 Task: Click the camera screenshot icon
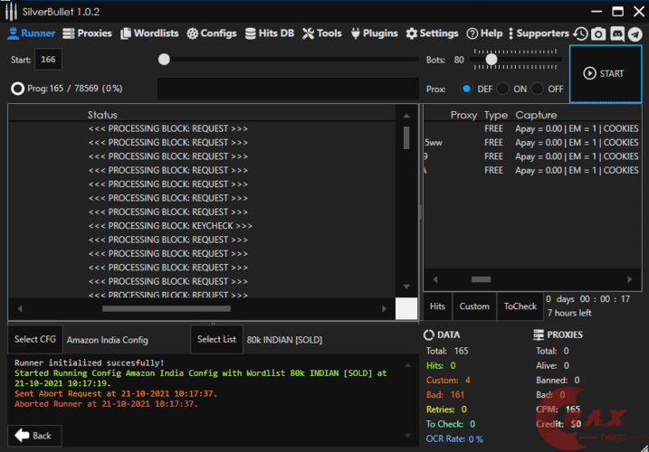(598, 33)
